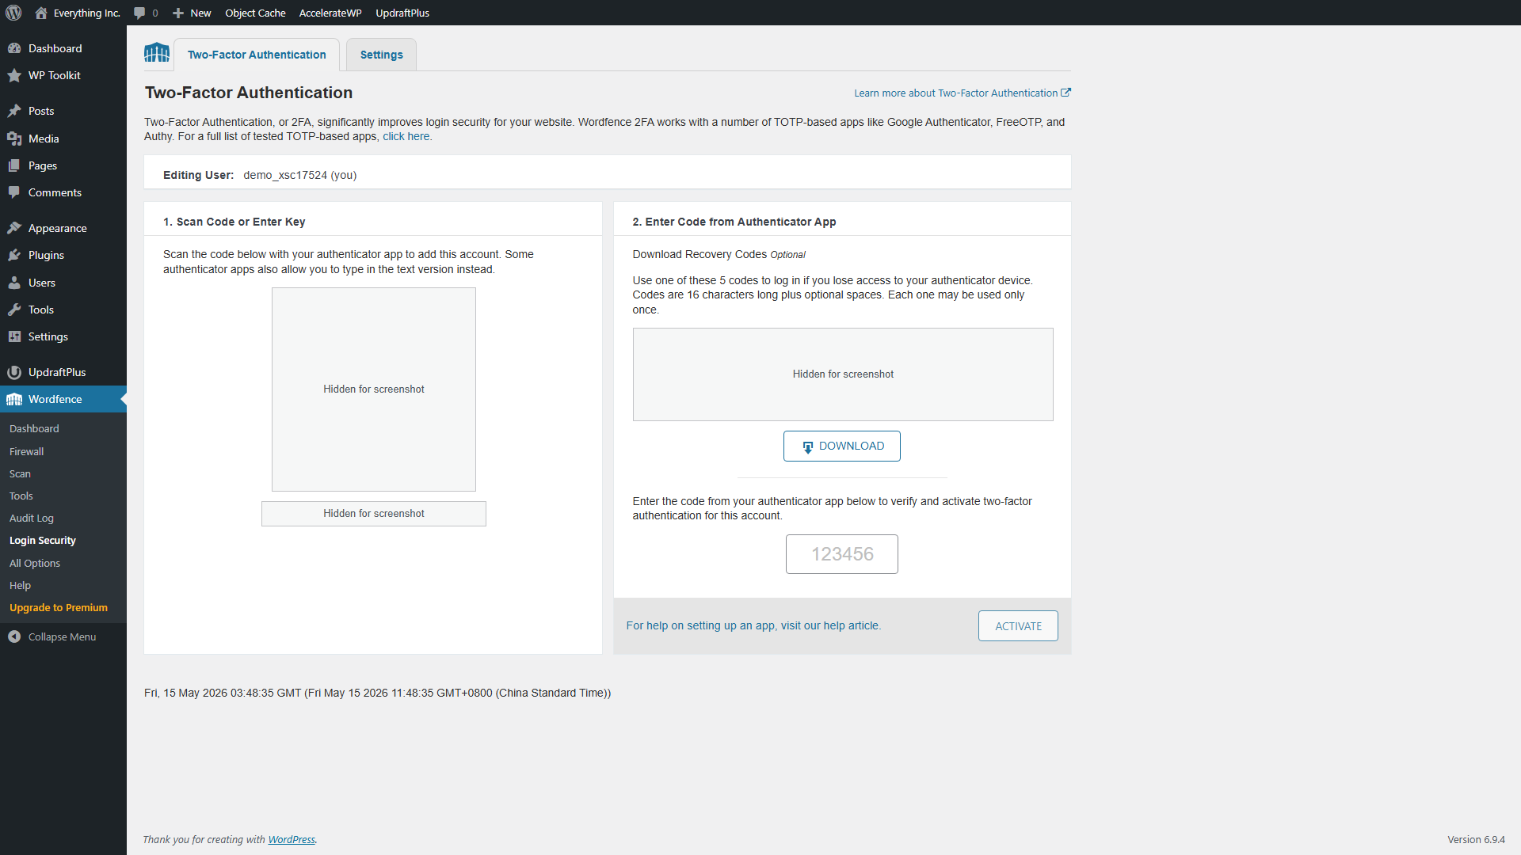Screen dimensions: 1521x855
Task: Open the Everything Inc. site home icon
Action: click(41, 13)
